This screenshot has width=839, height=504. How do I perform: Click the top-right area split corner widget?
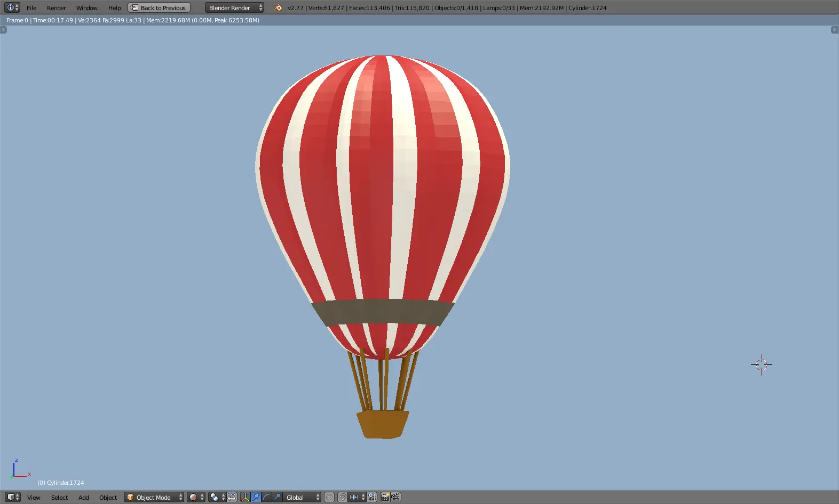click(x=835, y=30)
